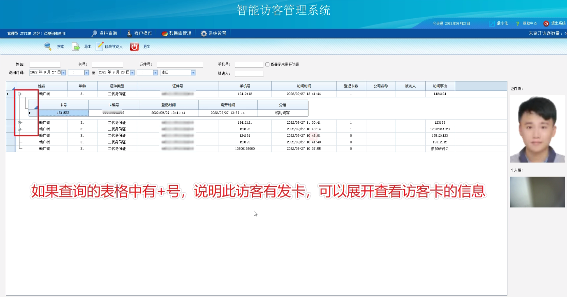
Task: Click the gear icon for 系统设置
Action: (x=204, y=33)
